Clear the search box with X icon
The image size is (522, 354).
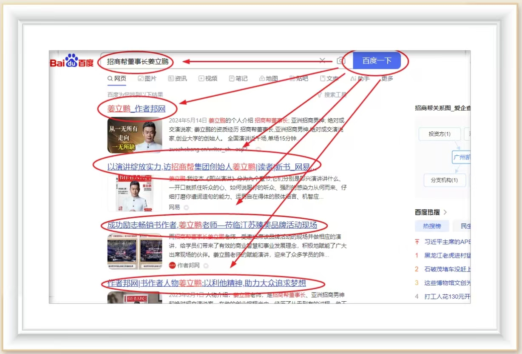[x=322, y=61]
